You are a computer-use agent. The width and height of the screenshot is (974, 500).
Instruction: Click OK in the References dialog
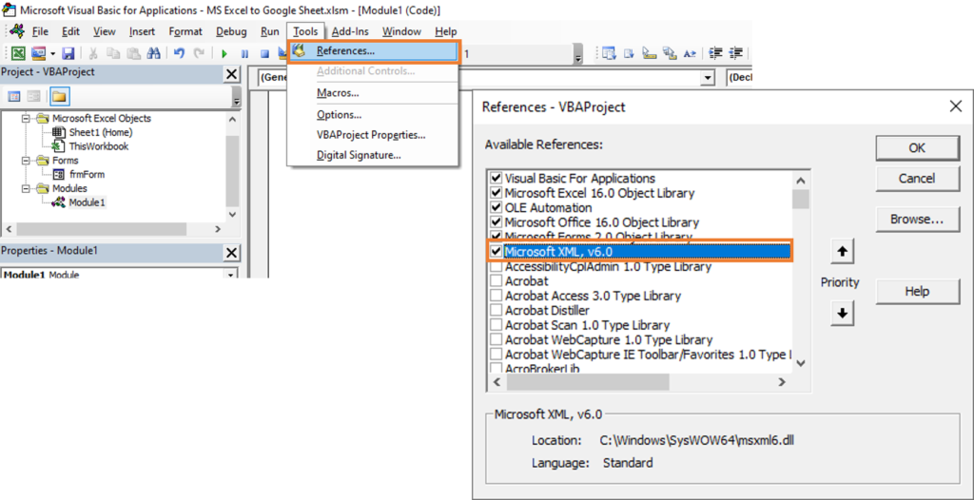[x=917, y=148]
